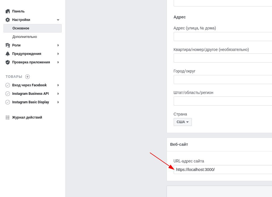Click the Проверка приложения shield icon
Image resolution: width=272 pixels, height=197 pixels.
[8, 62]
